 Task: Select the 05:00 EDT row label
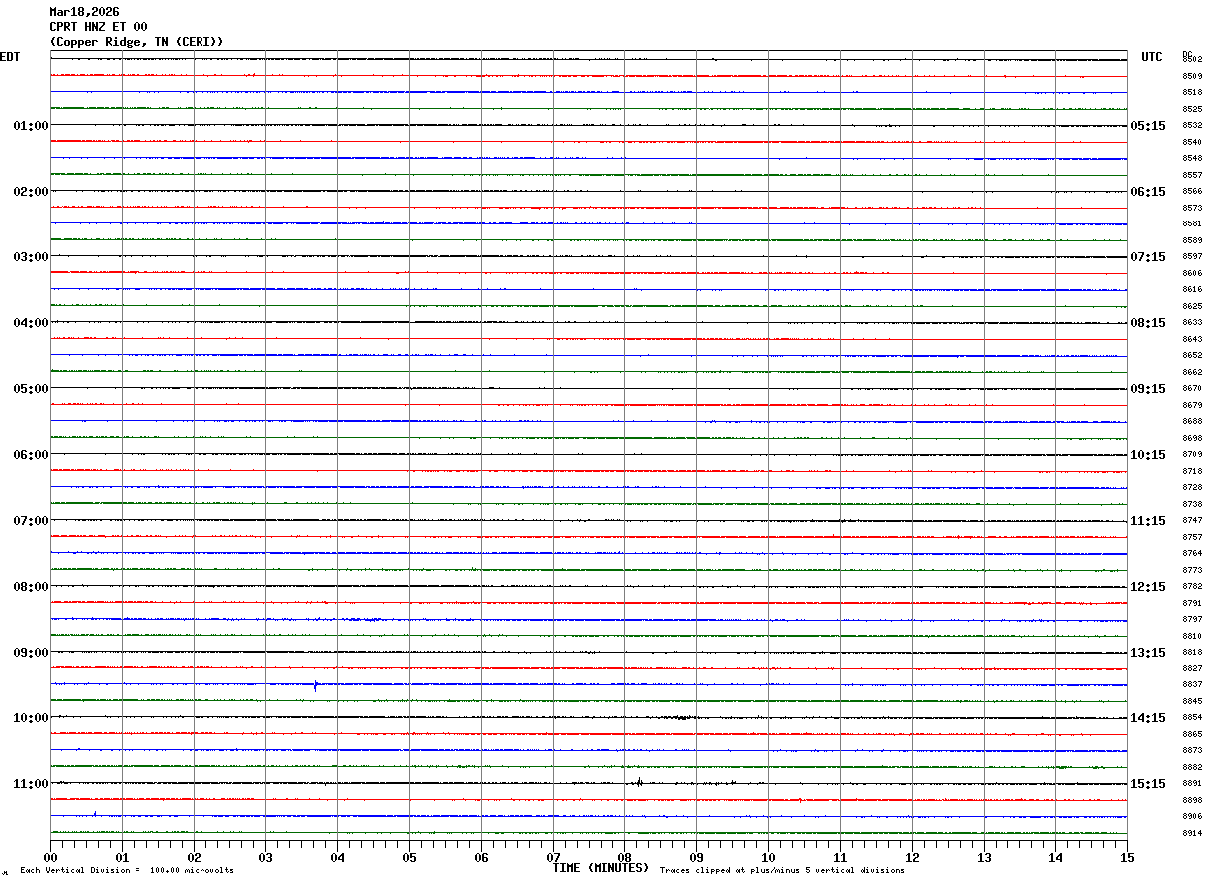point(31,389)
